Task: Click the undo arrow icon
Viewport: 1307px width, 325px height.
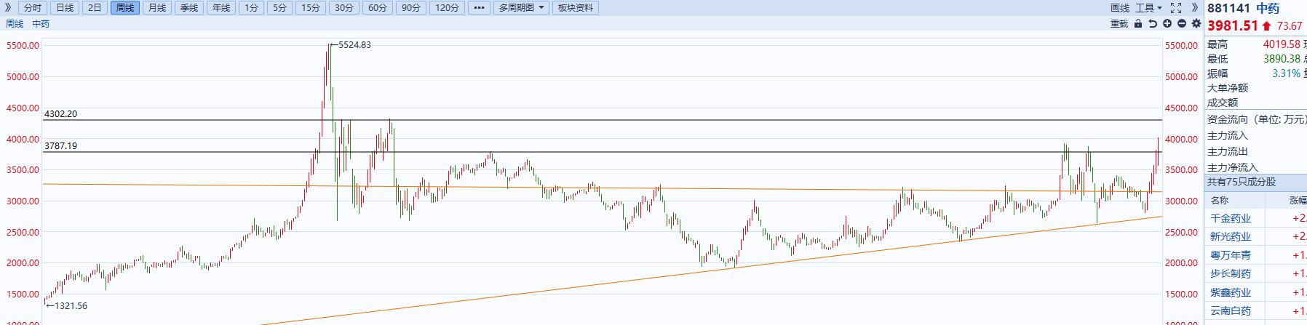Action: coord(1153,24)
